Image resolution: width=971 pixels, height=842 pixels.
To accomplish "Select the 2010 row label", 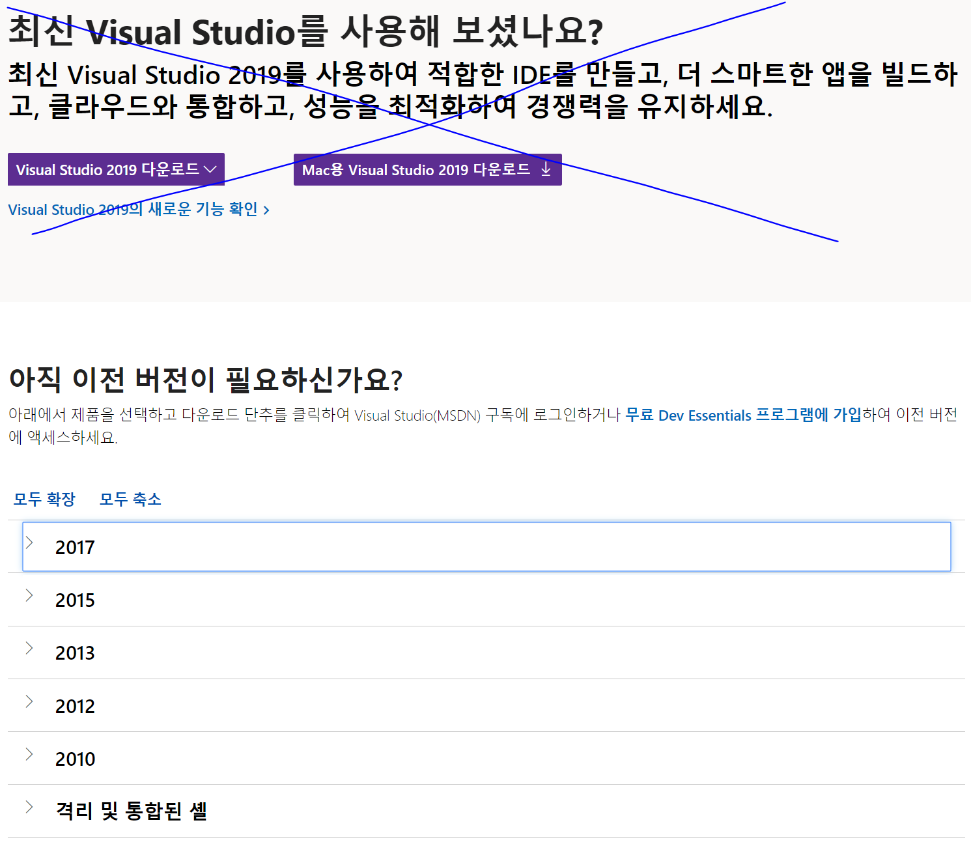I will click(75, 759).
